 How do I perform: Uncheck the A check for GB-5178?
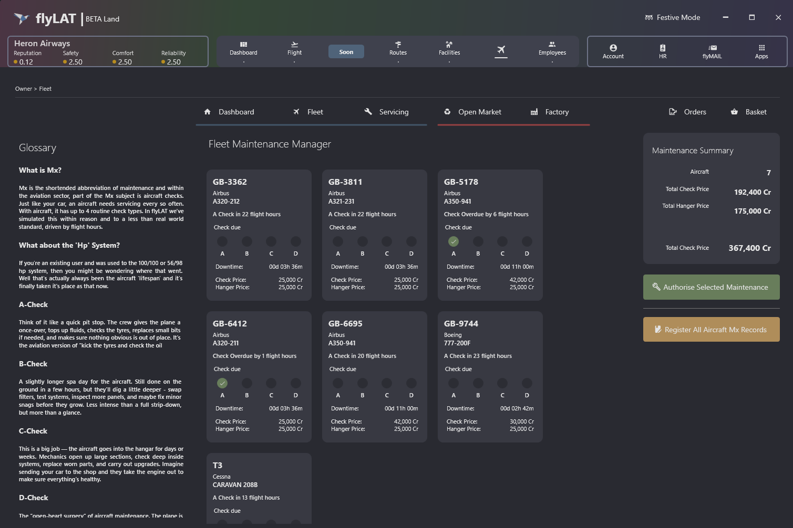454,241
